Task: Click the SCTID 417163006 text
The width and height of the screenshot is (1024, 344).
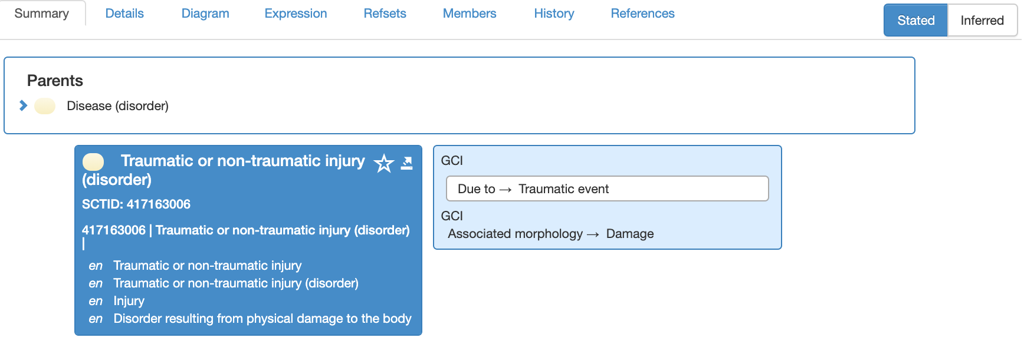Action: click(x=136, y=204)
